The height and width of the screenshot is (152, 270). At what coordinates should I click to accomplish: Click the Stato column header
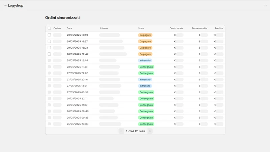coord(141,28)
